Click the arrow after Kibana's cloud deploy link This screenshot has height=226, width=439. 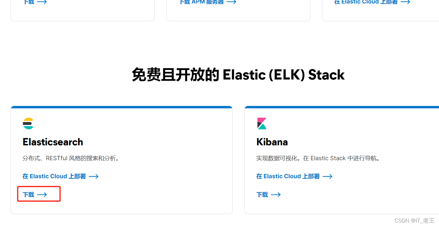point(327,176)
